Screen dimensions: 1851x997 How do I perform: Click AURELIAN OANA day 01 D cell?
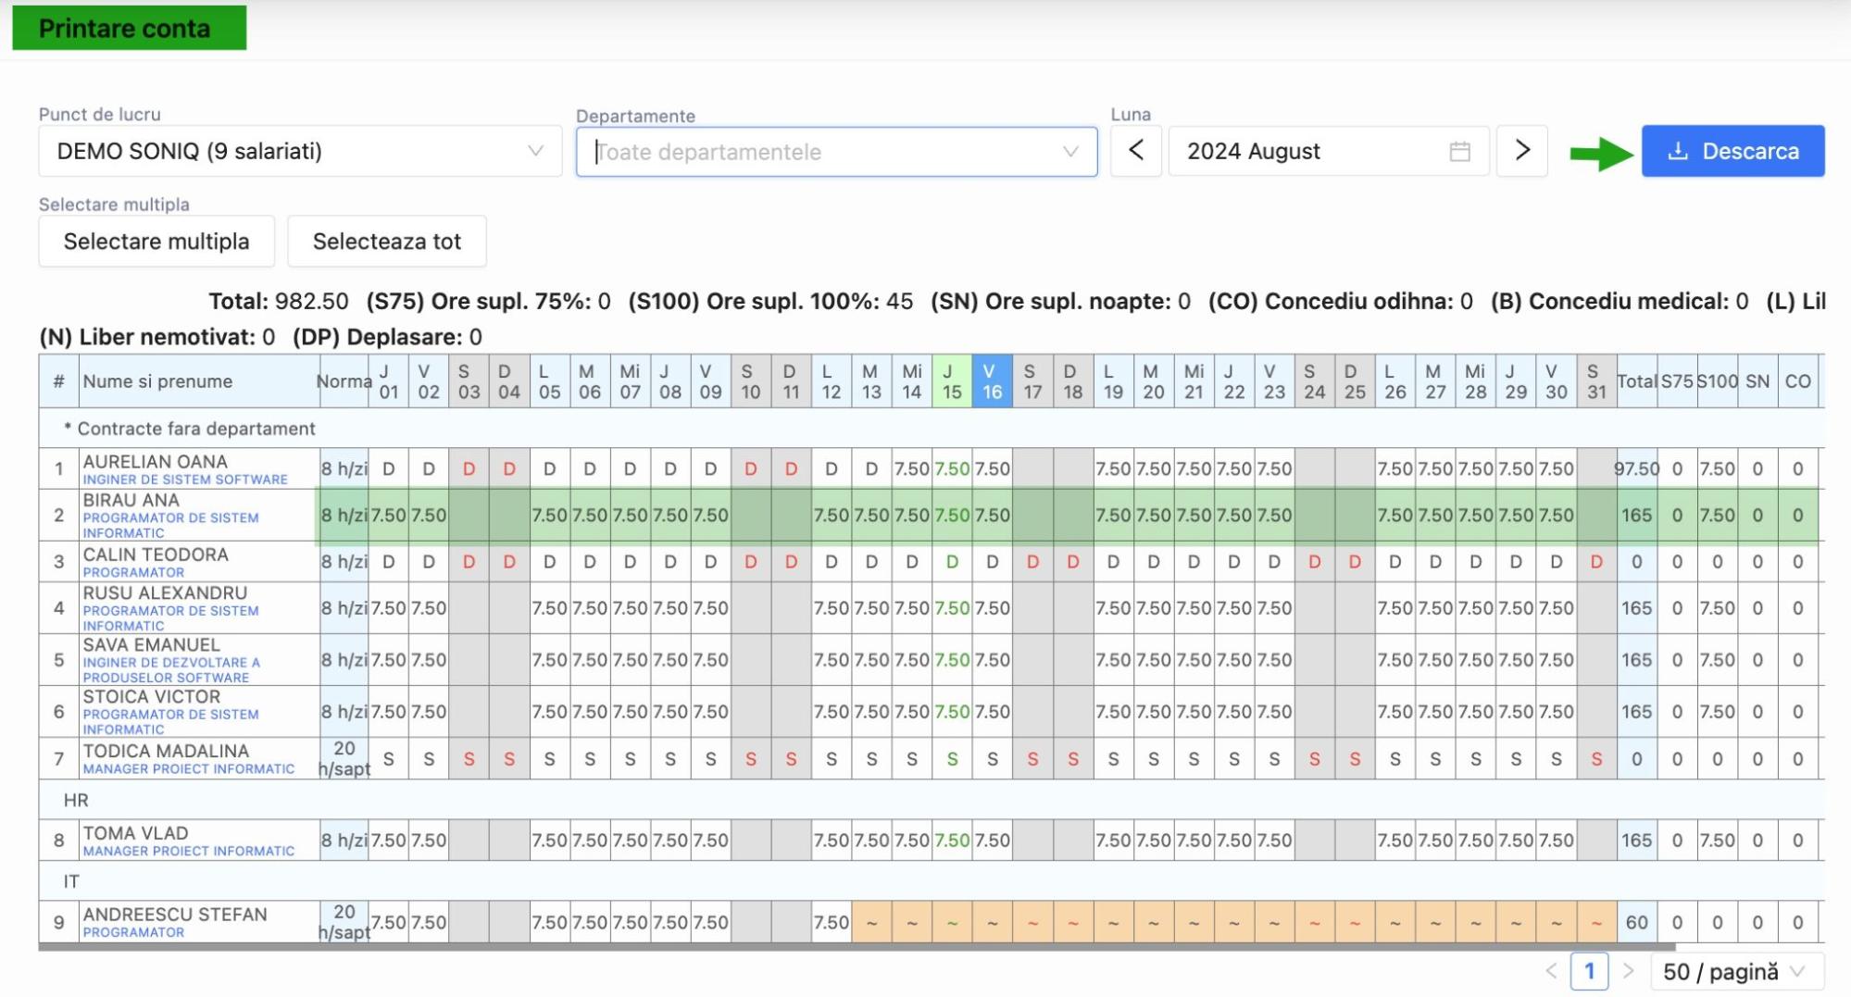click(388, 468)
